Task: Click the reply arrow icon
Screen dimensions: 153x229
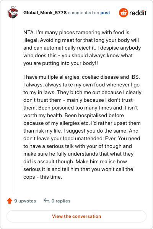Action: [x=47, y=201]
